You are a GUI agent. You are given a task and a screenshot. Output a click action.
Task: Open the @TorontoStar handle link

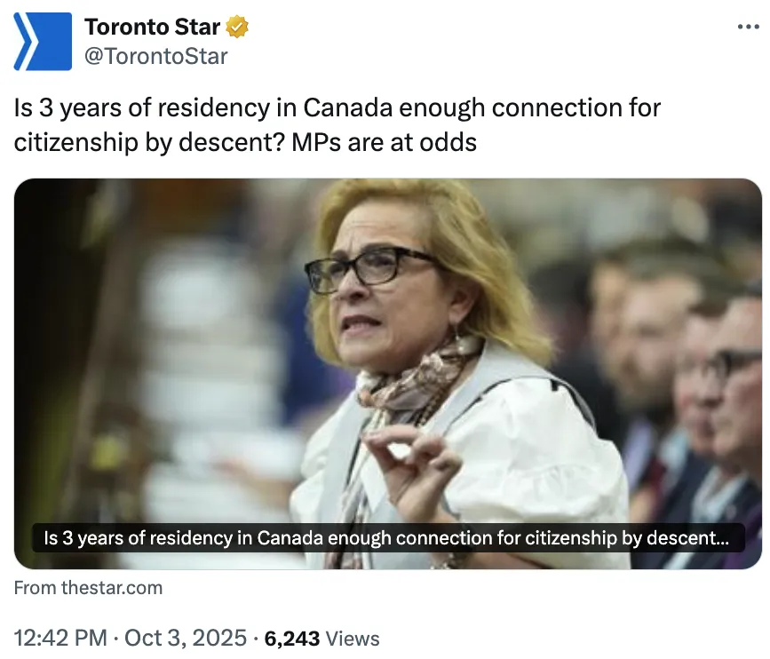(155, 56)
